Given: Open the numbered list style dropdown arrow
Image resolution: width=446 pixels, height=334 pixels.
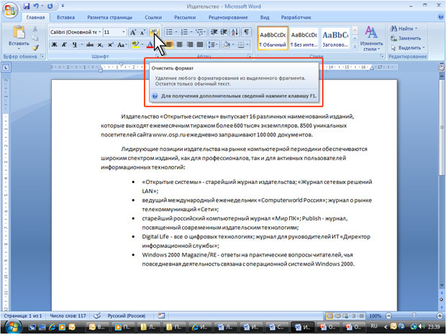Looking at the screenshot, I should [191, 32].
